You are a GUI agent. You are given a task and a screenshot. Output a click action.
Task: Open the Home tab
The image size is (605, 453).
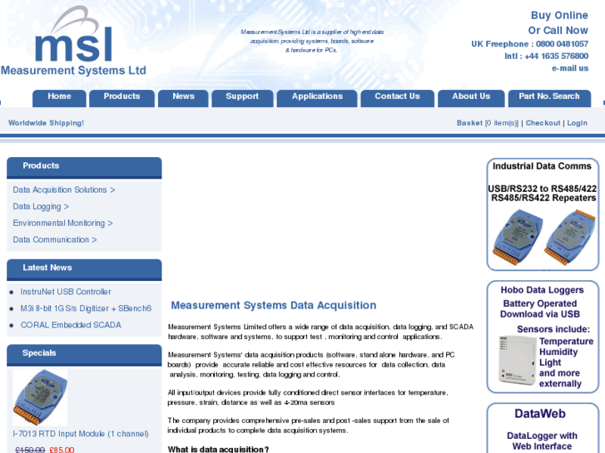[x=59, y=97]
